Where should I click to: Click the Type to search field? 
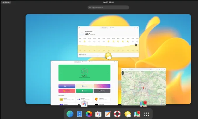tap(108, 7)
